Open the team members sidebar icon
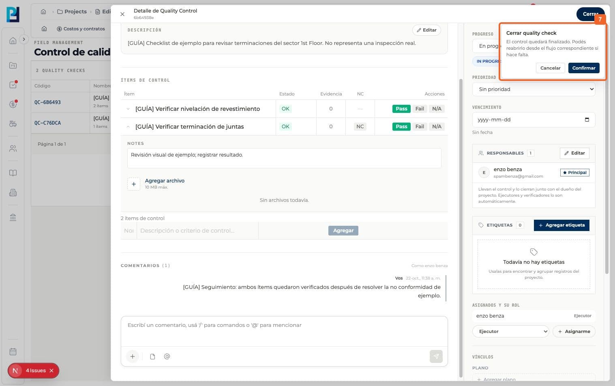 (x=13, y=148)
